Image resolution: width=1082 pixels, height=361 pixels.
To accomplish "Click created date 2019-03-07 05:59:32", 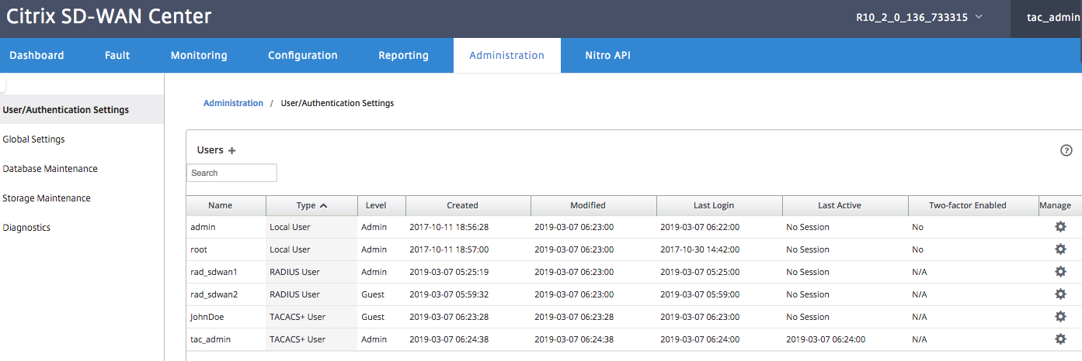I will pos(449,294).
